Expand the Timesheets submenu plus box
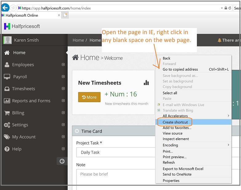The image size is (241, 190). (63, 88)
